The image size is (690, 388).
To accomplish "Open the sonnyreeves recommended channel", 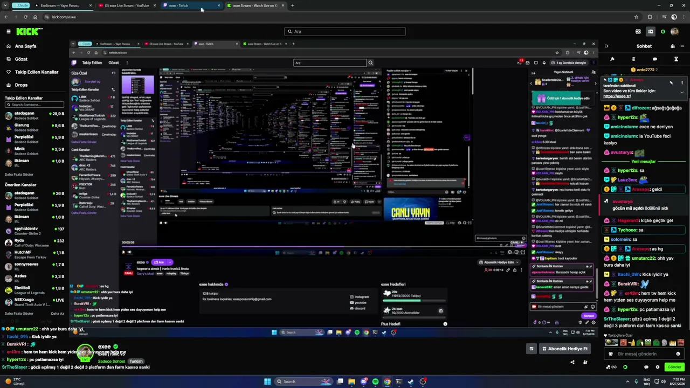I will click(x=34, y=266).
